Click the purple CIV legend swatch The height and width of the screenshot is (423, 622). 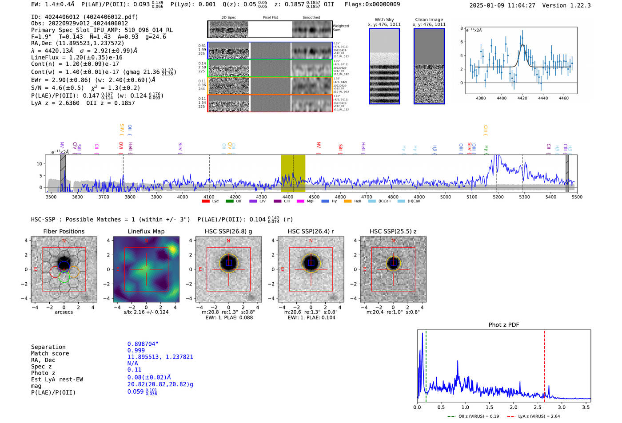click(253, 201)
